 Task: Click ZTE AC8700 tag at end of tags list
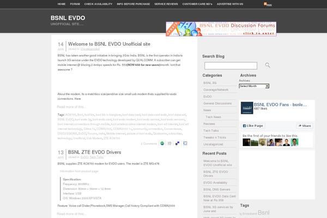(x=112, y=138)
